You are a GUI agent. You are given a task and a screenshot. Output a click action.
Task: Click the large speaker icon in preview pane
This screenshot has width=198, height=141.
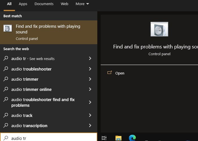point(159,29)
